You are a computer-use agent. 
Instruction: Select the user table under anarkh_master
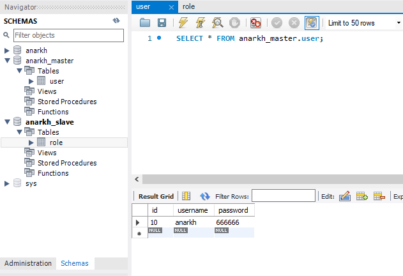pyautogui.click(x=56, y=81)
